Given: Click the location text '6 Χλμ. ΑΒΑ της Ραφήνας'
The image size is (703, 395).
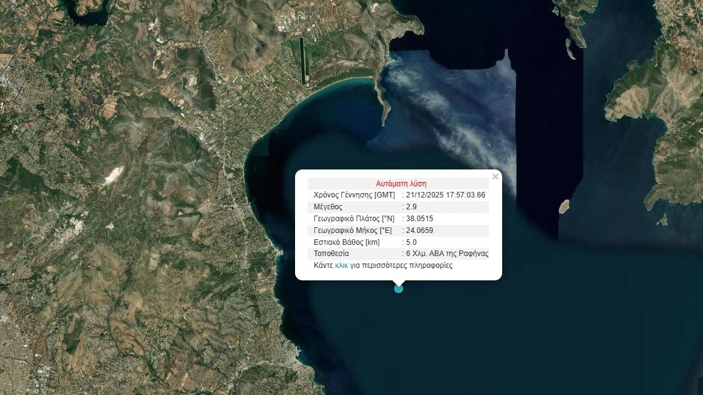Looking at the screenshot, I should 447,254.
